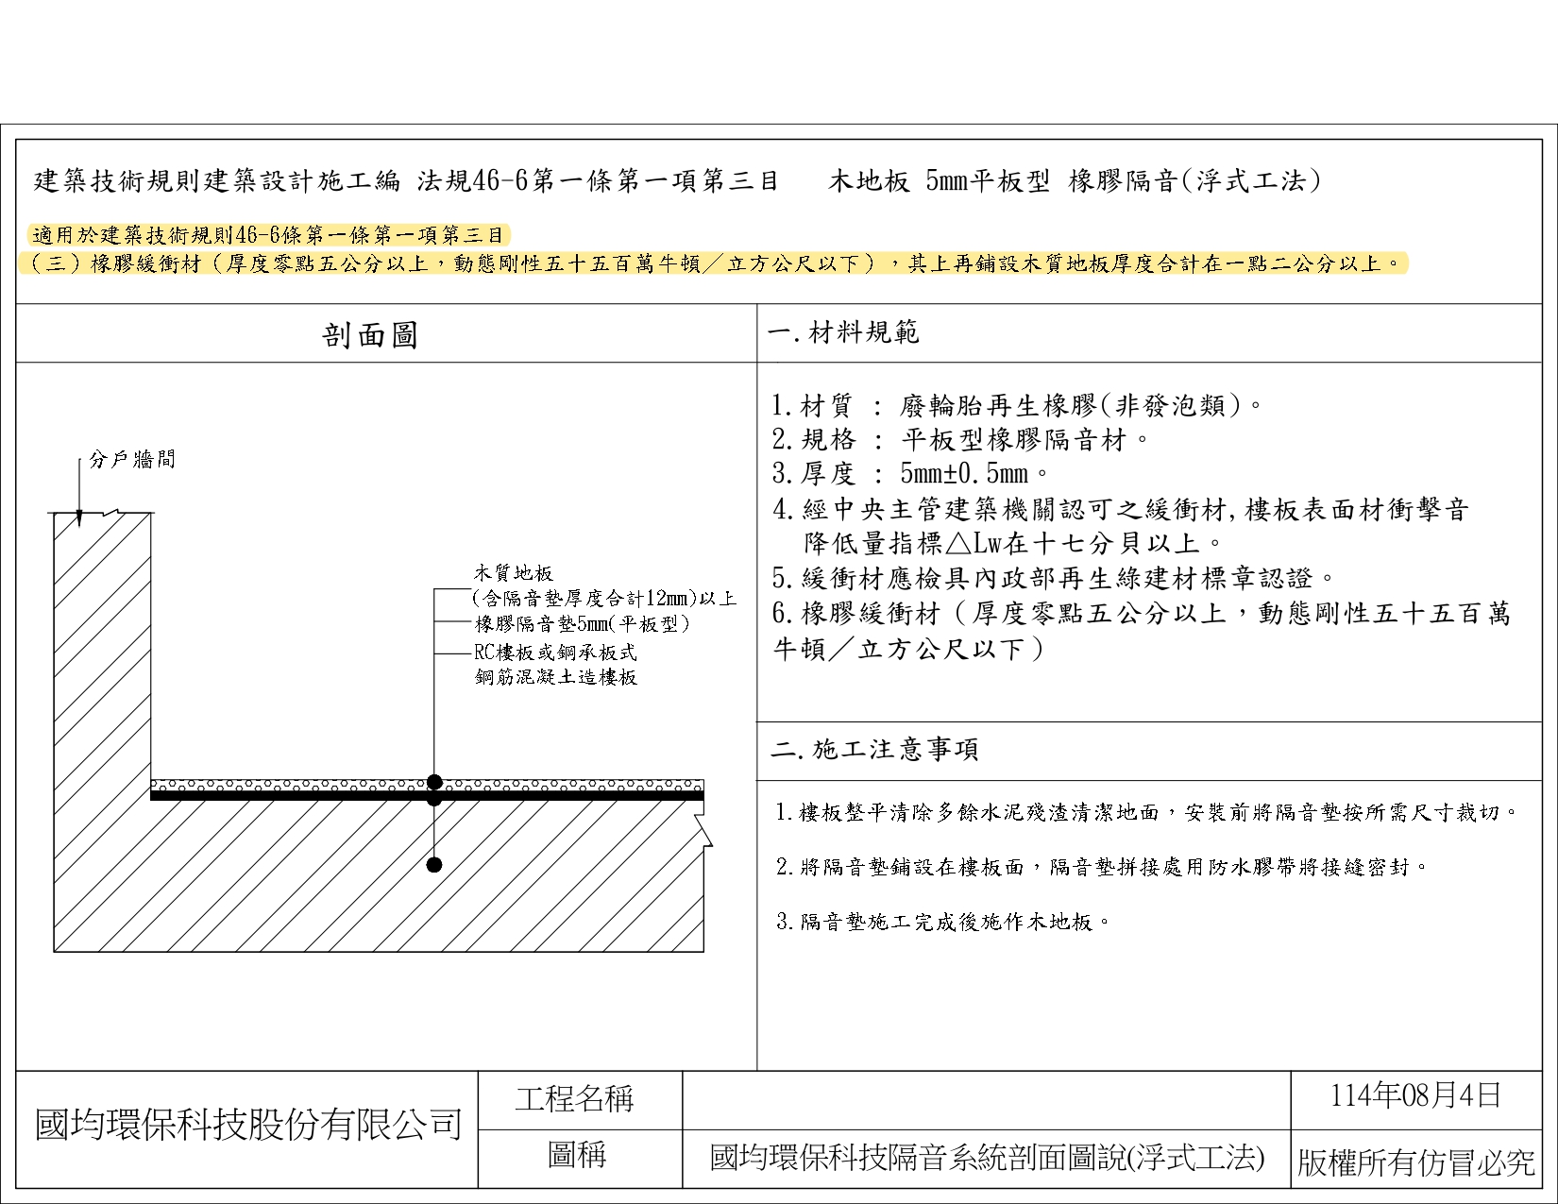1558x1204 pixels.
Task: Click the 國均環保科技股份有限公司 company name
Action: tap(248, 1125)
